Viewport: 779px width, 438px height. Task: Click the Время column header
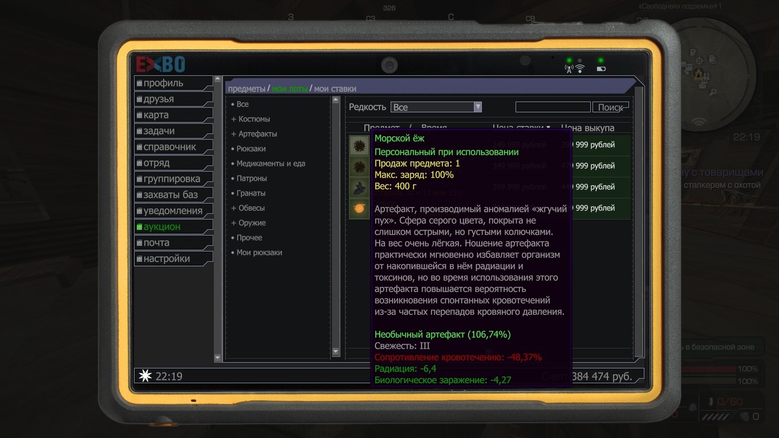point(434,128)
